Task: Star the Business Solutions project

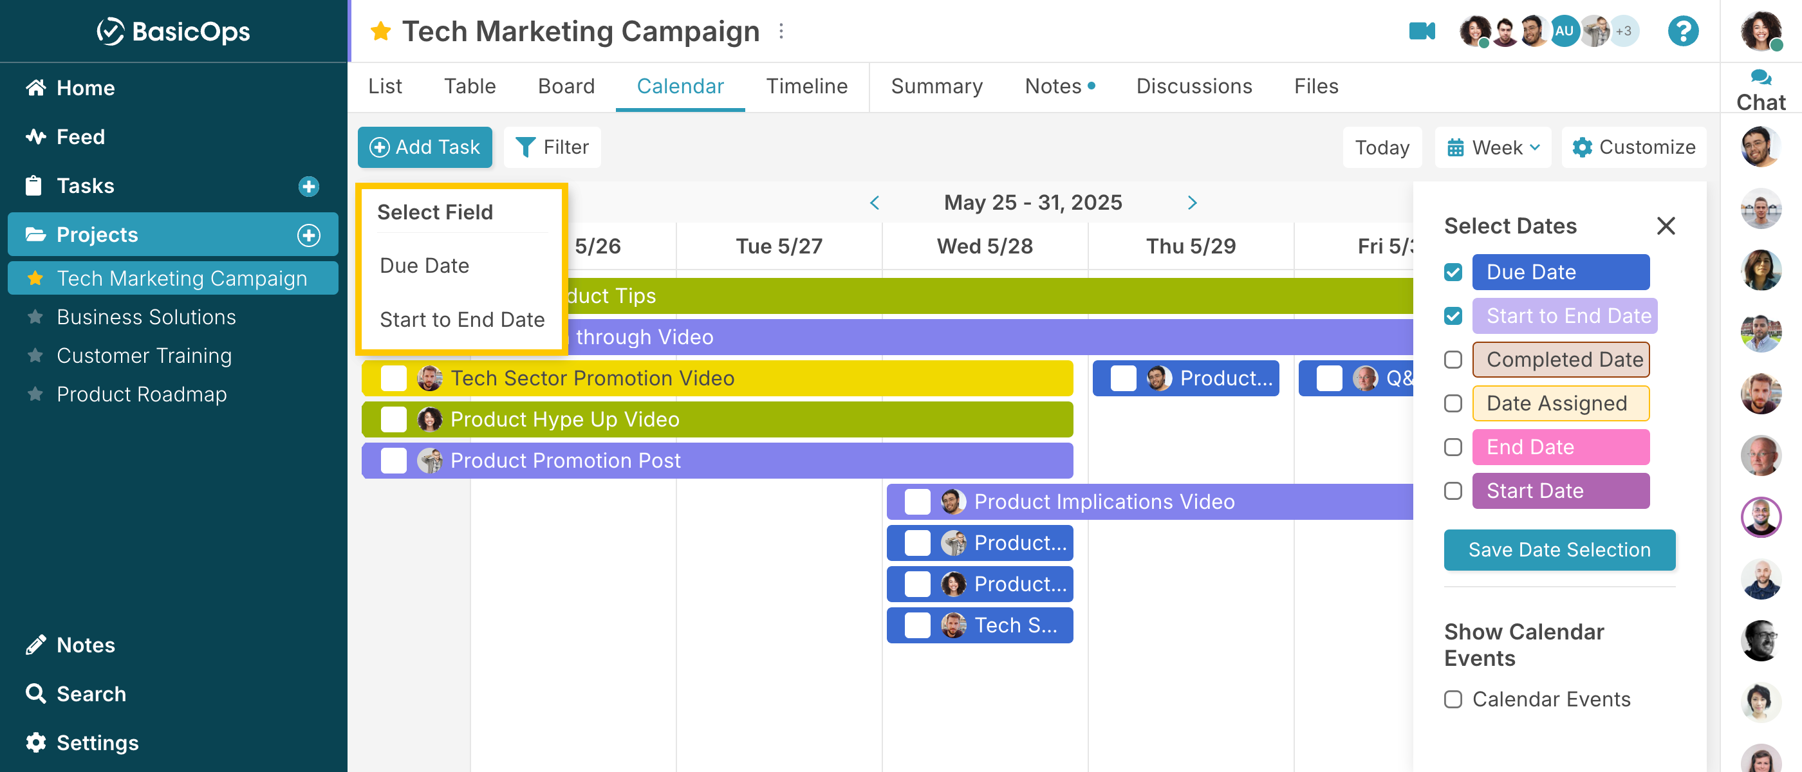Action: coord(35,317)
